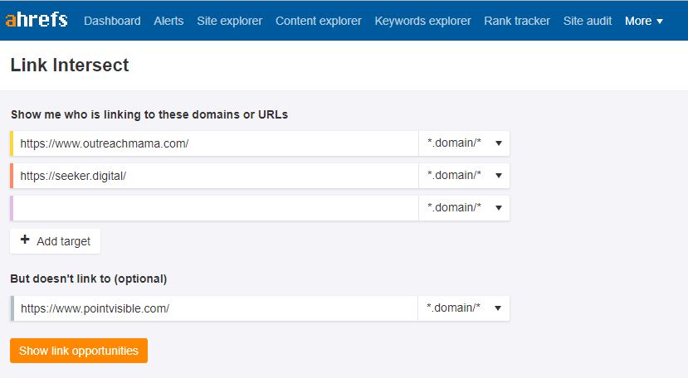Open Content explorer
Viewport: 688px width, 378px height.
click(319, 21)
